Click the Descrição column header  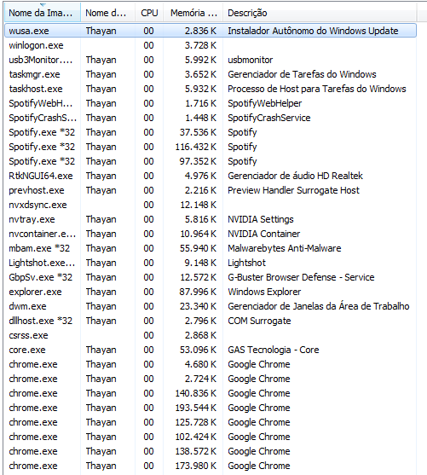pos(320,13)
